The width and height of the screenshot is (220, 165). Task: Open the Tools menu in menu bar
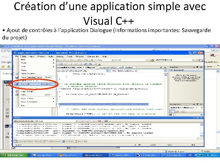[x=69, y=57]
